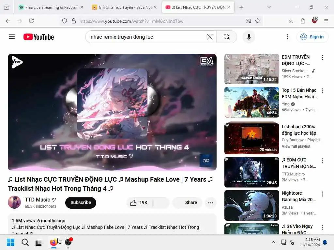Click the uBlock extension icon with badge
This screenshot has height=250, width=334.
coord(315,21)
